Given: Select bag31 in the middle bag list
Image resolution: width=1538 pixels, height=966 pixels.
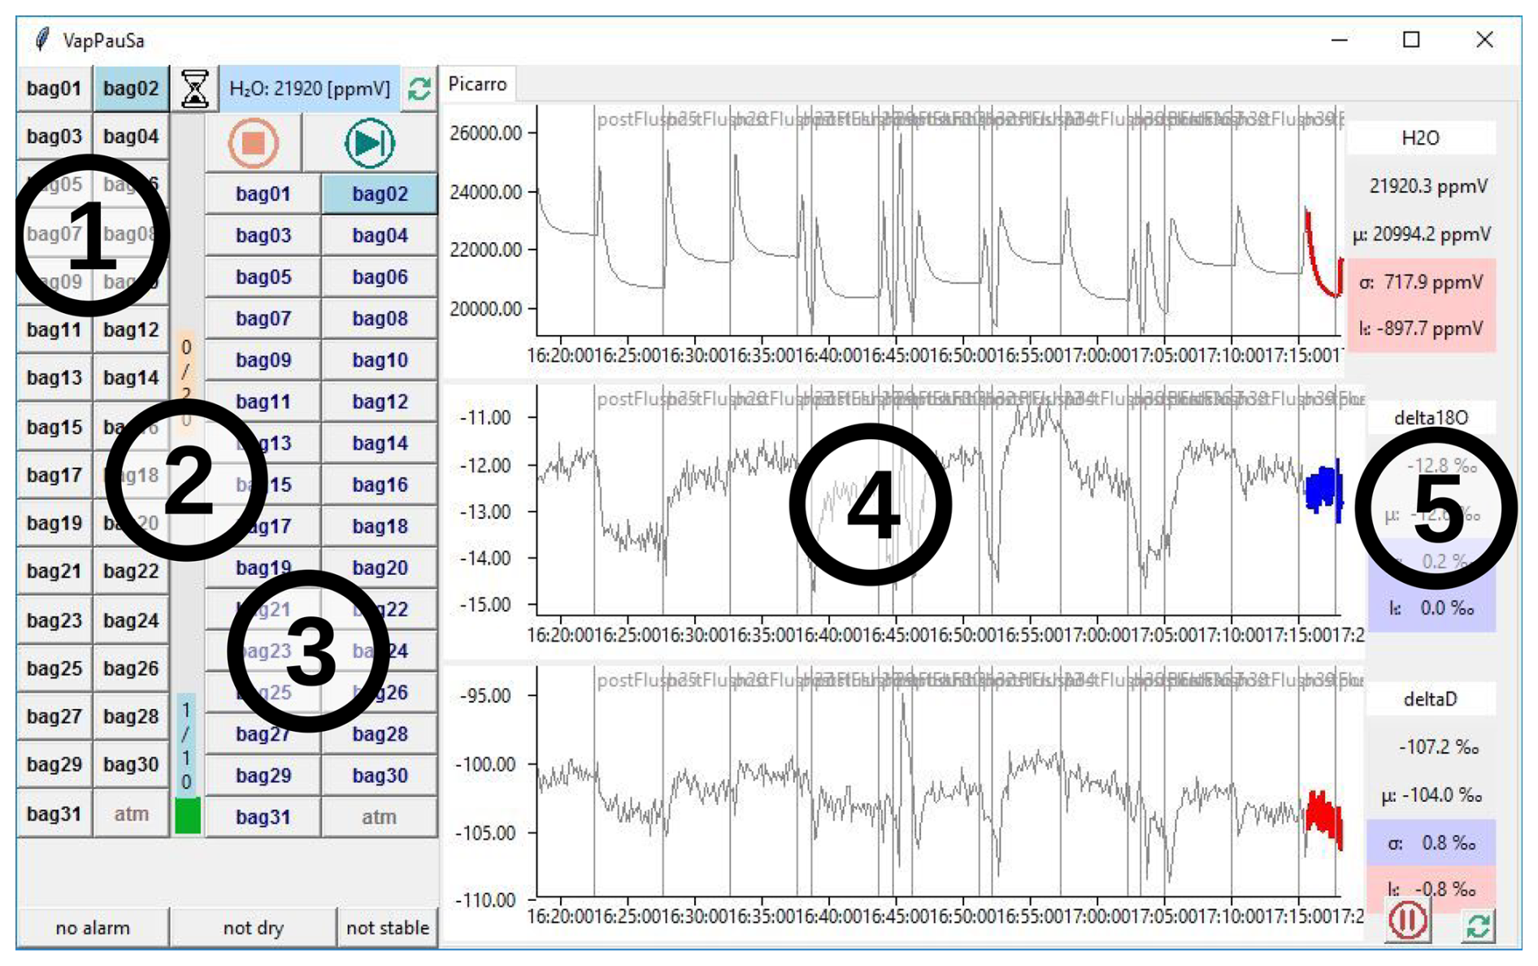Looking at the screenshot, I should [263, 817].
